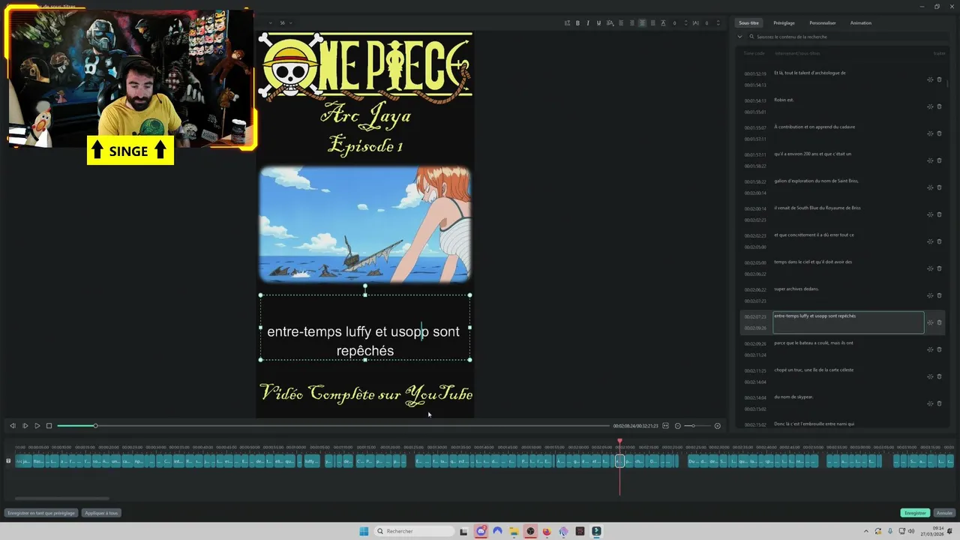Click the 'Appliquer à tous' button
Screen dimensions: 960x540
point(101,513)
